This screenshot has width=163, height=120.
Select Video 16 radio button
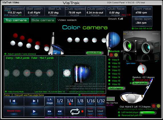109,84
